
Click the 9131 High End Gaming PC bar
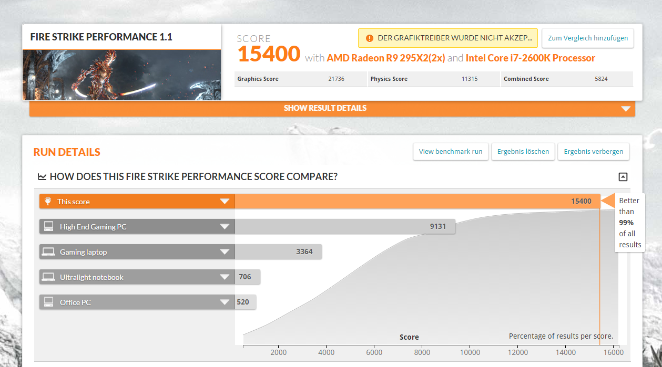345,227
